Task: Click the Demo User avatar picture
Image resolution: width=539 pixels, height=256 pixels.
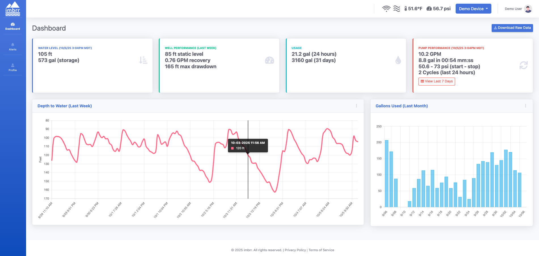Action: click(528, 8)
